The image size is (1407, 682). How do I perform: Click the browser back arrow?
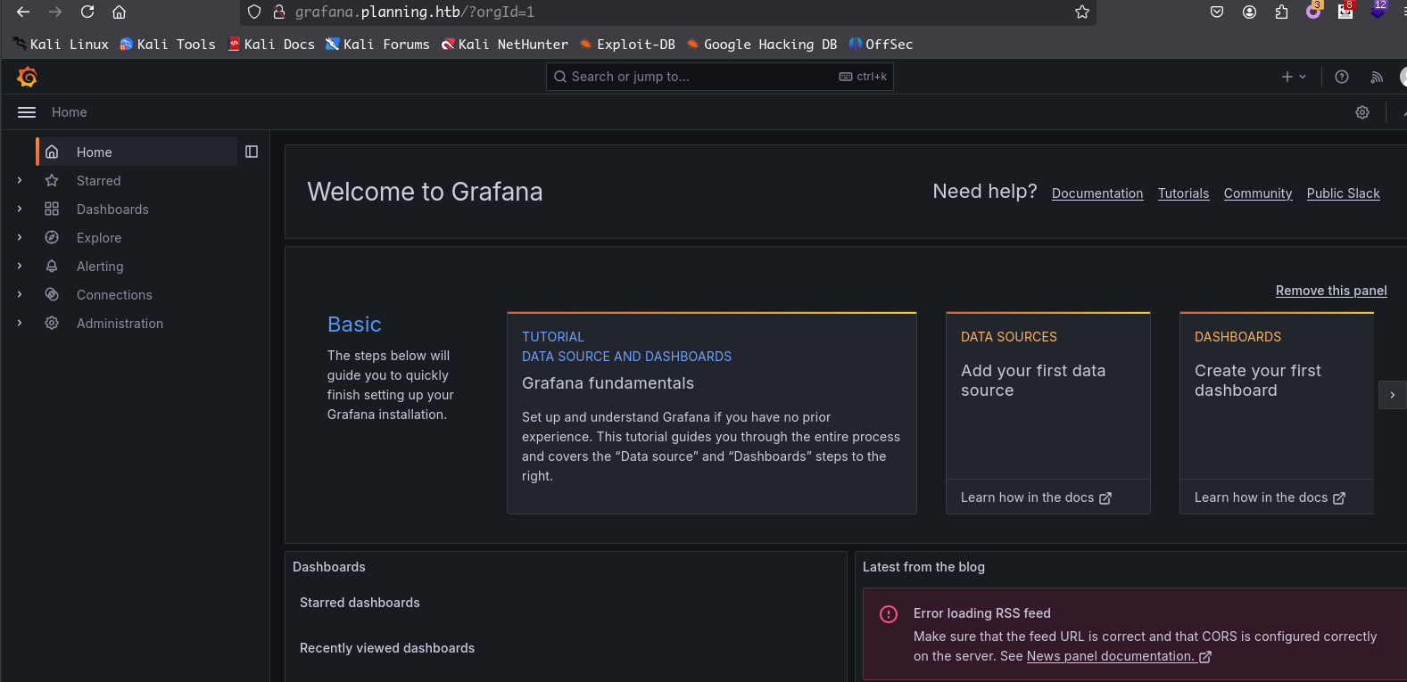pos(23,12)
